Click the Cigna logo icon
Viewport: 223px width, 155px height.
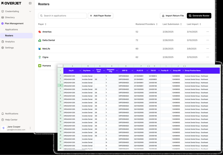(40, 57)
